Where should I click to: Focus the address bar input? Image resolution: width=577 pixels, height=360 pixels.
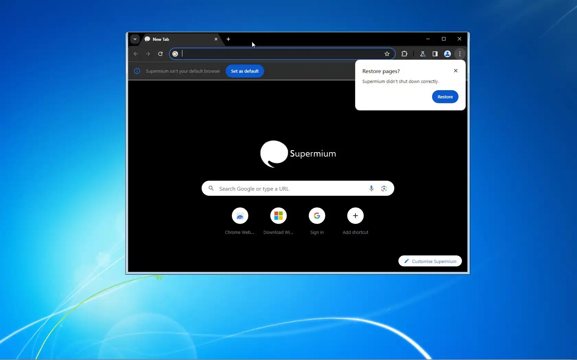click(x=282, y=54)
